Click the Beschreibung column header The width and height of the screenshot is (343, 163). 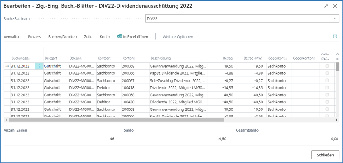[160, 58]
